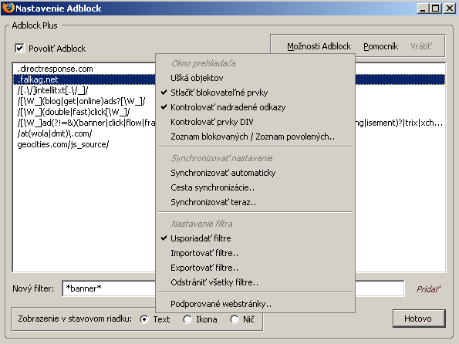Toggle Kontrolovať nadradené odkazy option

click(255, 107)
